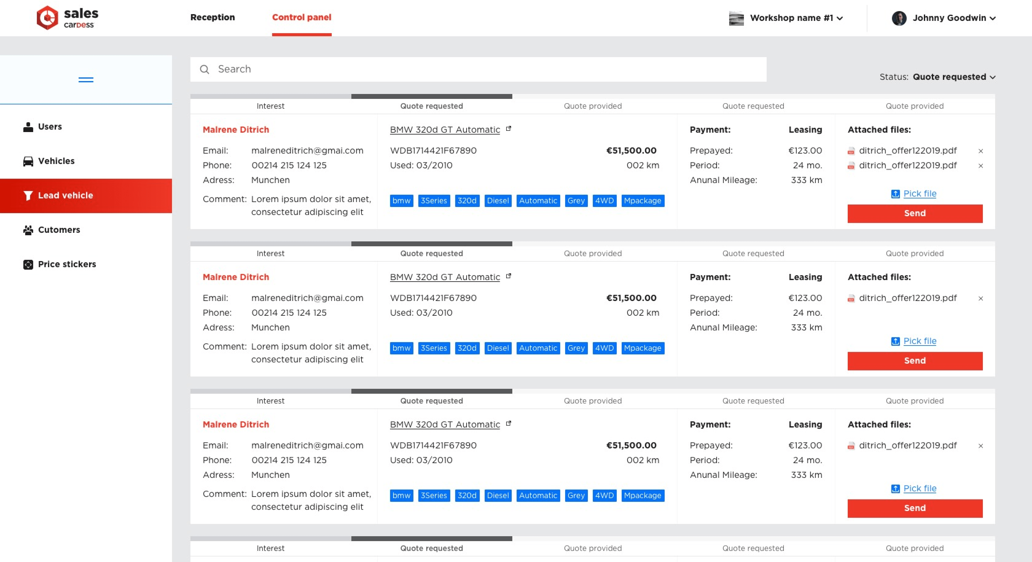1032x562 pixels.
Task: Open Vehicles in the sidebar
Action: pos(86,161)
